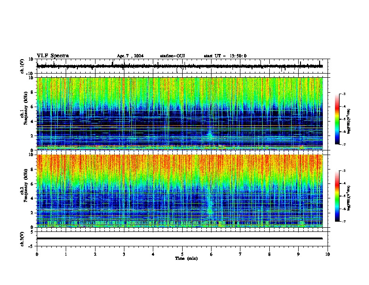Screen dimensions: 369x285
Task: Click time axis tick label '2'
Action: point(95,254)
